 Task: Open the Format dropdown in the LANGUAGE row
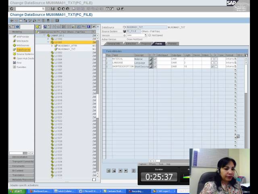[x=235, y=63]
